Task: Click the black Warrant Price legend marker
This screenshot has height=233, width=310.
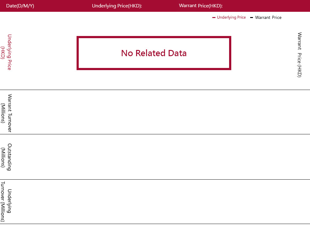Action: pyautogui.click(x=251, y=18)
